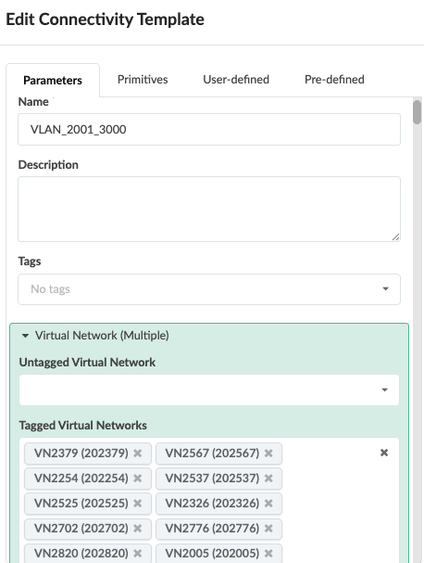Remove the VN2005 (202005) tag
The height and width of the screenshot is (563, 424).
268,554
